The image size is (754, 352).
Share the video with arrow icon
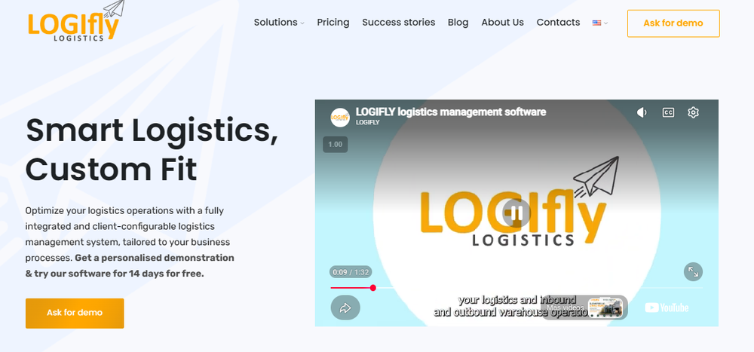pyautogui.click(x=345, y=308)
